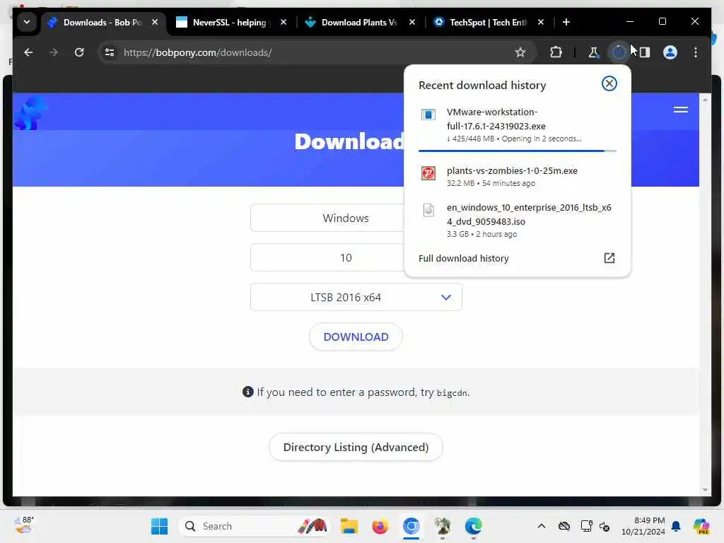The width and height of the screenshot is (724, 543).
Task: Open the Chrome profile avatar
Action: pos(670,52)
